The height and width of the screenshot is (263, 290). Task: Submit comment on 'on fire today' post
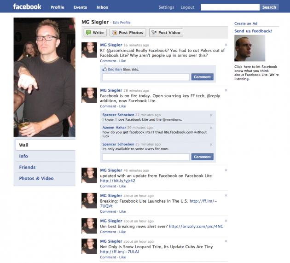pyautogui.click(x=203, y=157)
